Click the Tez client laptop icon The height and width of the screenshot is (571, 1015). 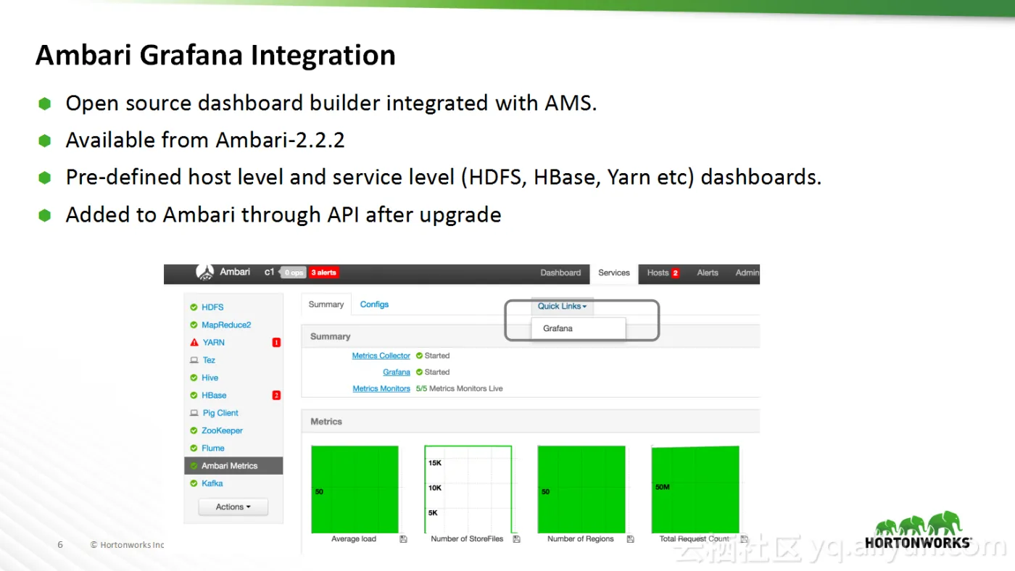[x=194, y=360]
